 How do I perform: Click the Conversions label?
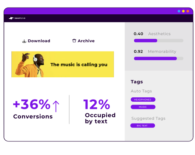(x=33, y=116)
